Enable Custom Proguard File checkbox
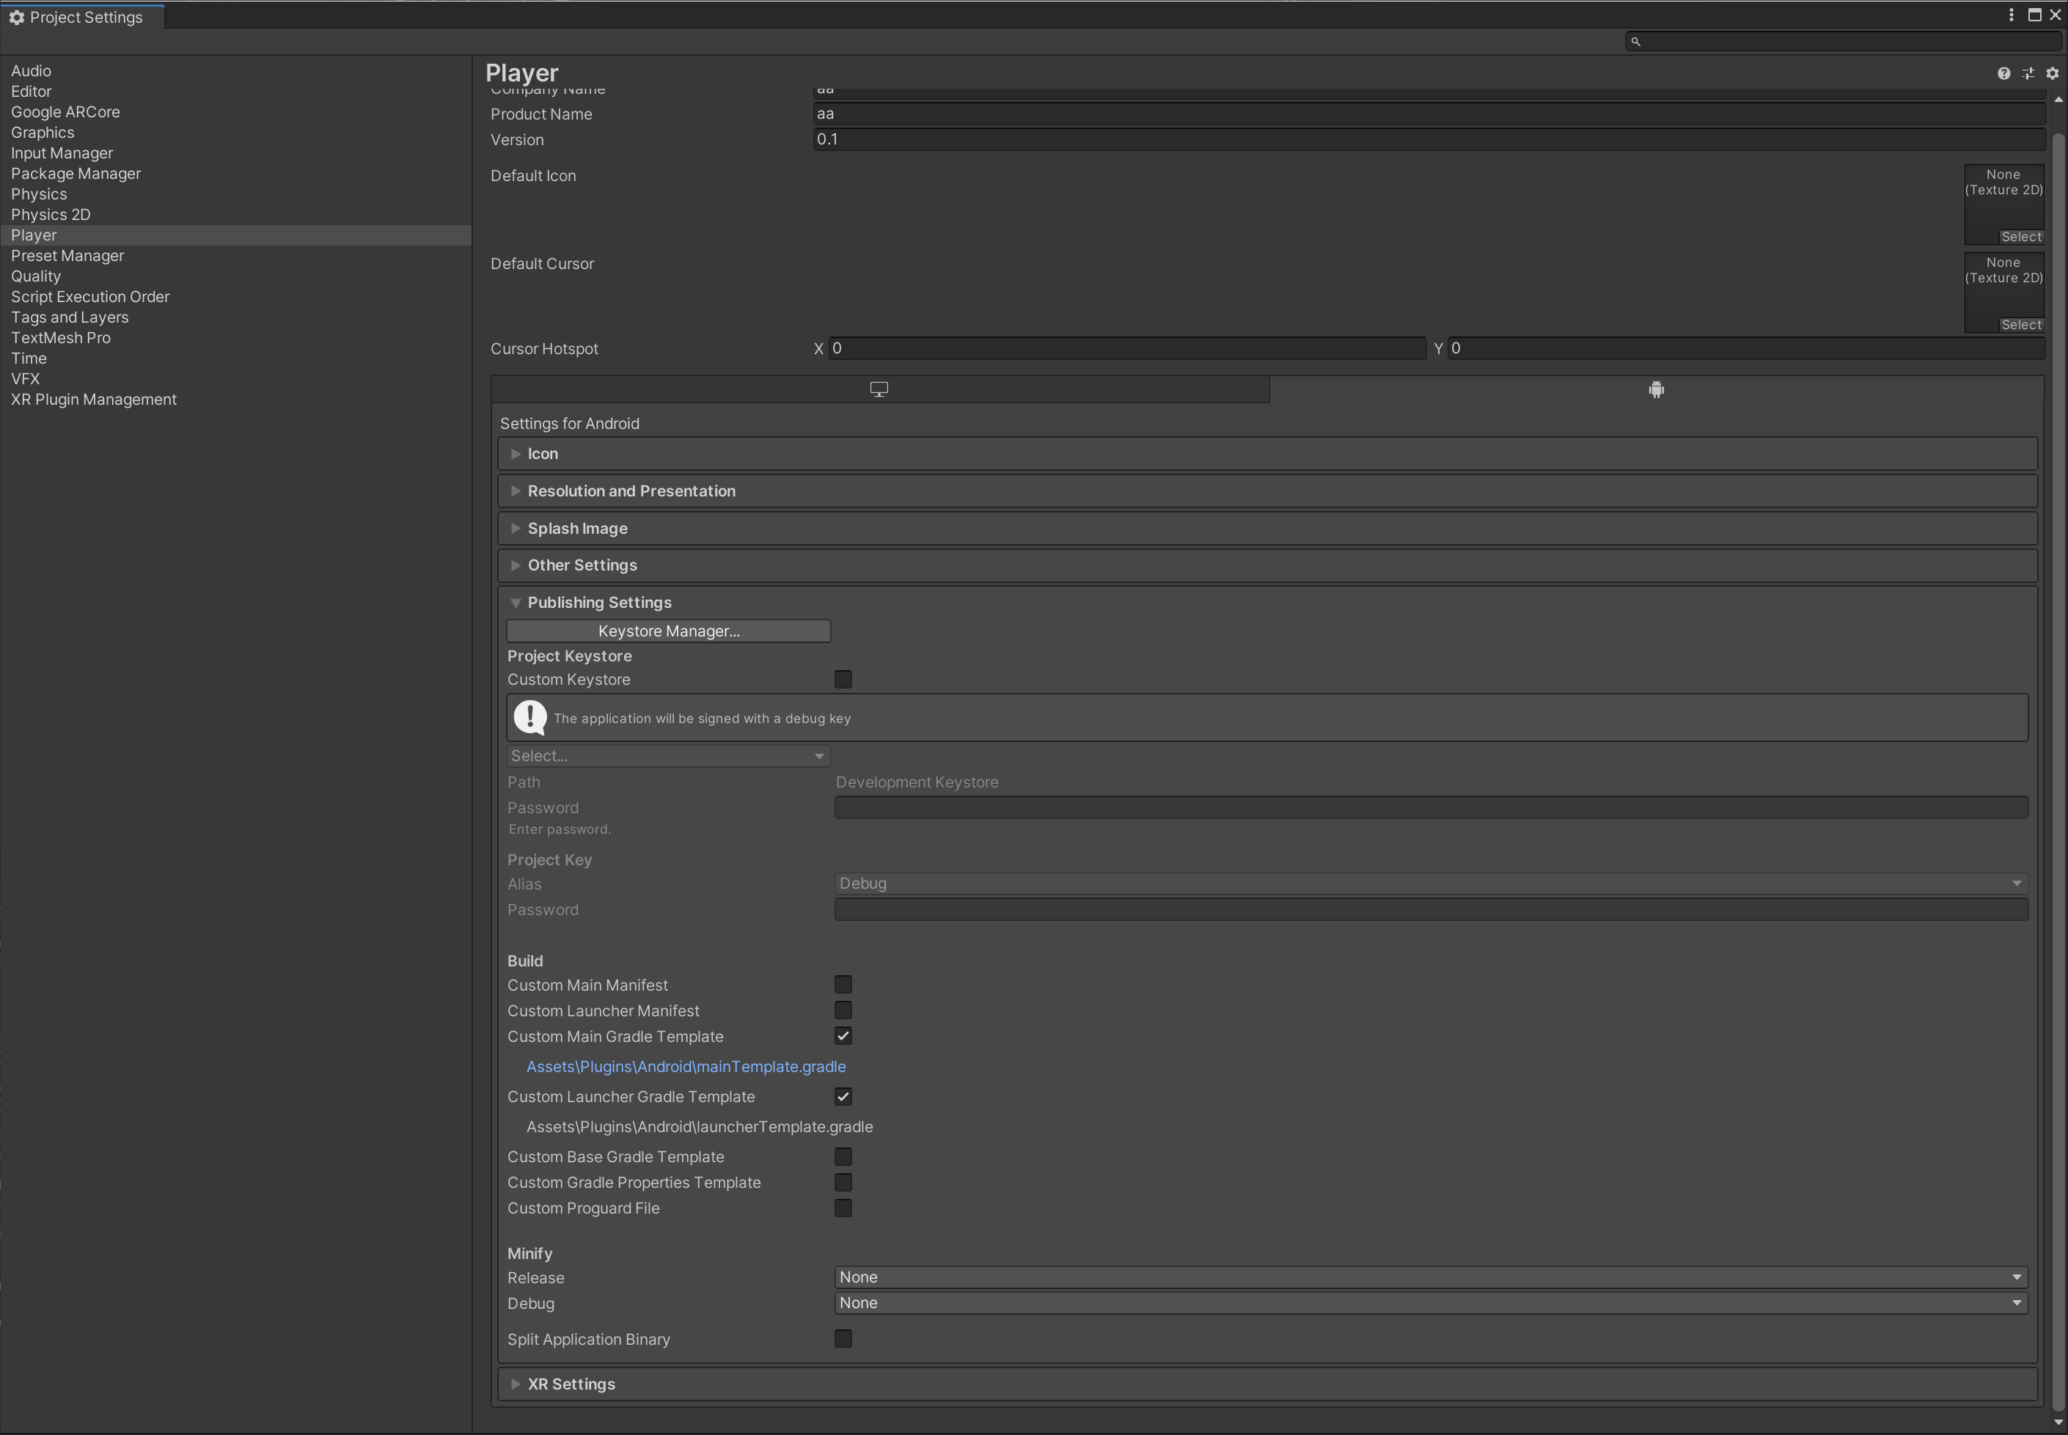 (843, 1208)
